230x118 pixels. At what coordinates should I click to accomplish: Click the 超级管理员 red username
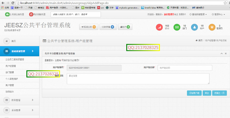click(169, 14)
